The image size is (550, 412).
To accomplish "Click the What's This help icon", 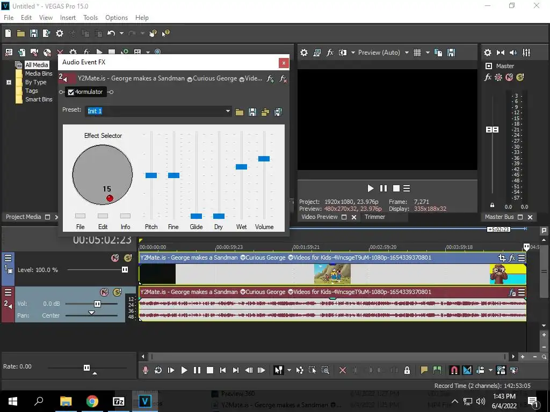I will point(165,33).
